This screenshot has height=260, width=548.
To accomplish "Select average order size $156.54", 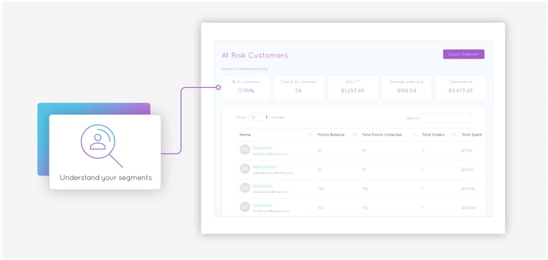I will coord(406,91).
